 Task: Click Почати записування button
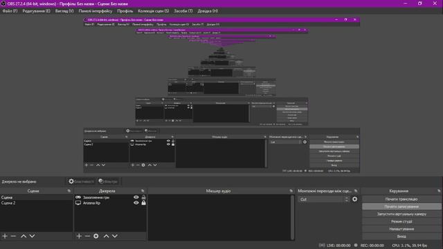[x=401, y=207]
